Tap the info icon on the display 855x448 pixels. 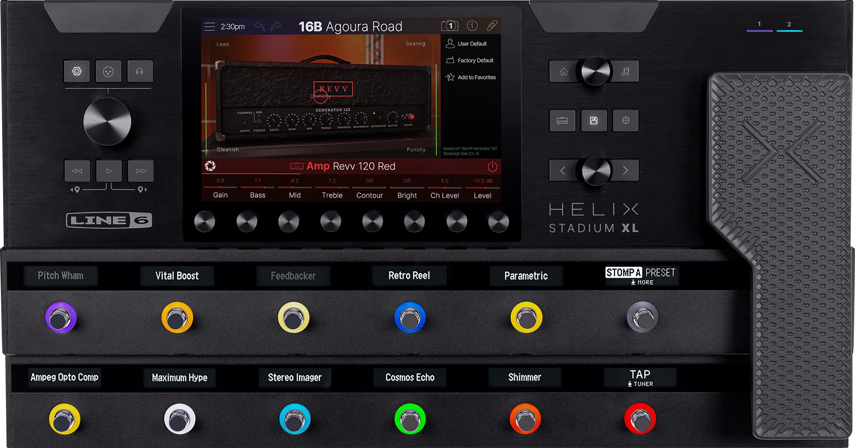472,26
